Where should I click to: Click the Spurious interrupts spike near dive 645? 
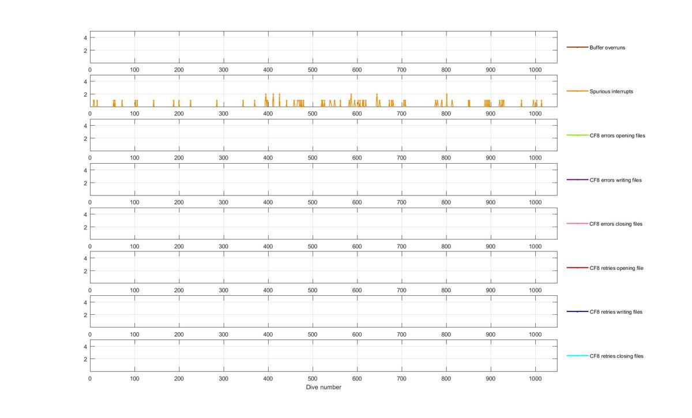pyautogui.click(x=377, y=100)
